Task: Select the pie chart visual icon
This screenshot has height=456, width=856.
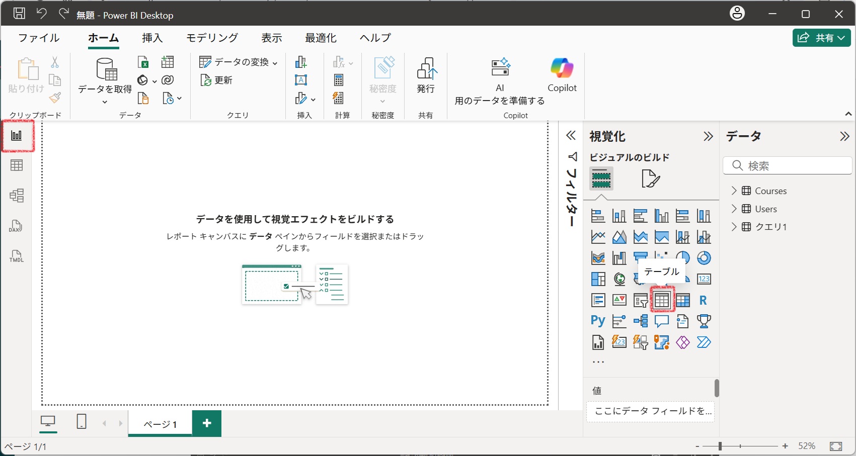Action: pyautogui.click(x=683, y=258)
